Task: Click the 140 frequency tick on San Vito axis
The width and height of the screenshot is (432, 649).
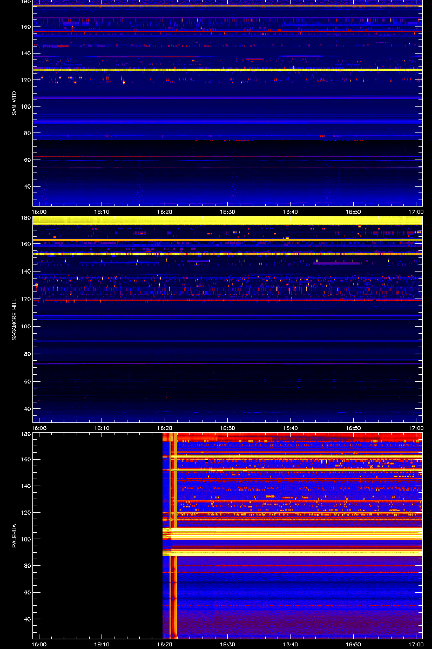Action: click(x=25, y=54)
